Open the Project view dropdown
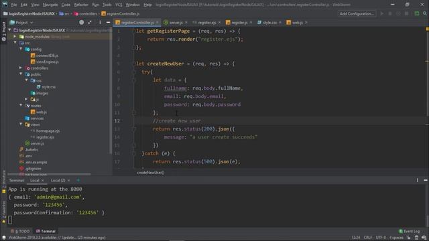Image resolution: width=429 pixels, height=241 pixels. 21,22
